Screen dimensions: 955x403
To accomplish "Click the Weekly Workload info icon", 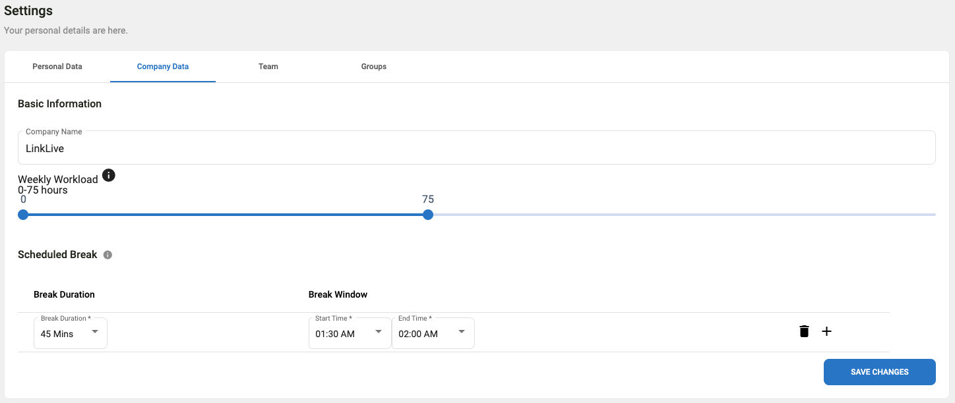I will [x=109, y=175].
